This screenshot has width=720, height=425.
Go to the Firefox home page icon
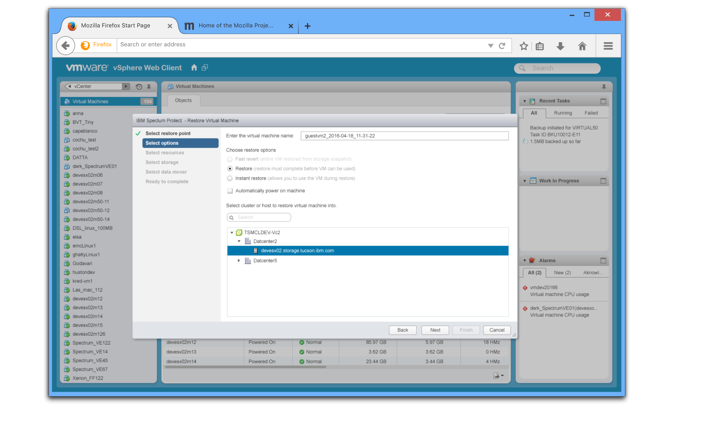tap(582, 46)
